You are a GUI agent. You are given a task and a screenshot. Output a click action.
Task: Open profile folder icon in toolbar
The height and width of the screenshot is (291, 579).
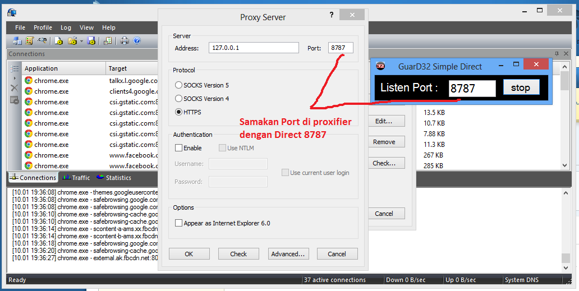click(x=72, y=41)
